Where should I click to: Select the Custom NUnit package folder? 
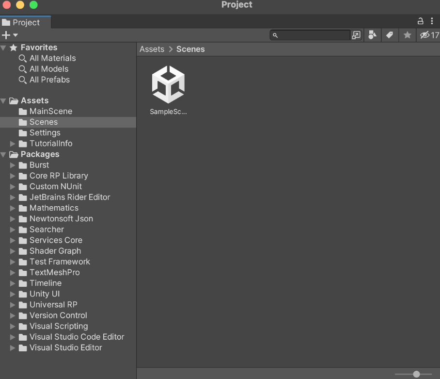click(68, 186)
